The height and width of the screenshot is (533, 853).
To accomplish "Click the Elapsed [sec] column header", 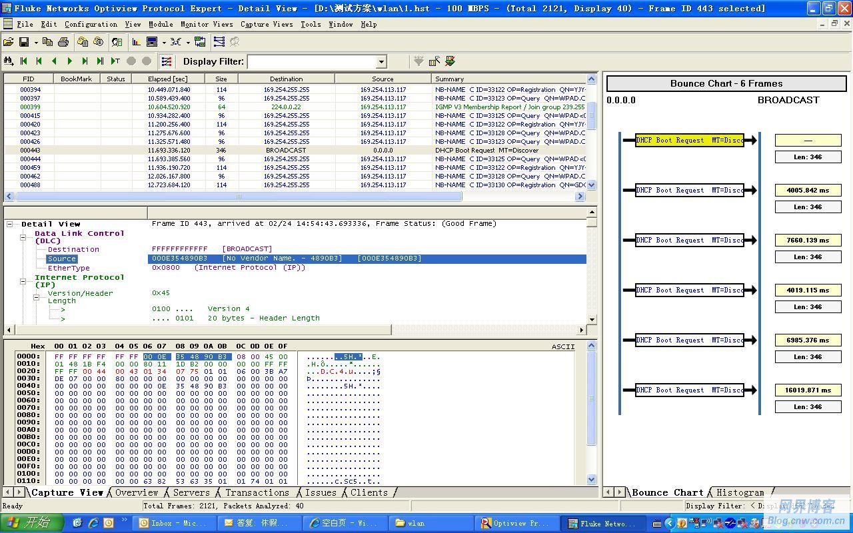I will 168,79.
